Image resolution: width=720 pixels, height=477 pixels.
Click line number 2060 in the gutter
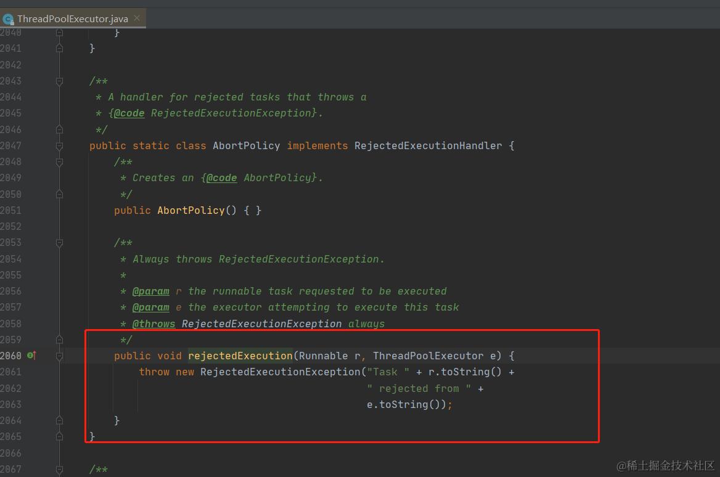click(10, 356)
